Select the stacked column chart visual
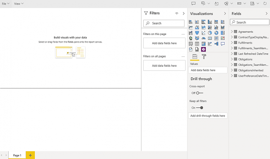This screenshot has width=270, height=159. pyautogui.click(x=197, y=22)
